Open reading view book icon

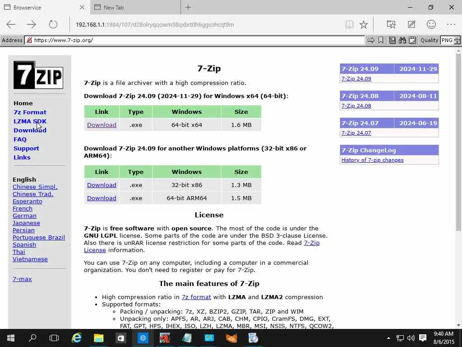[x=349, y=24]
